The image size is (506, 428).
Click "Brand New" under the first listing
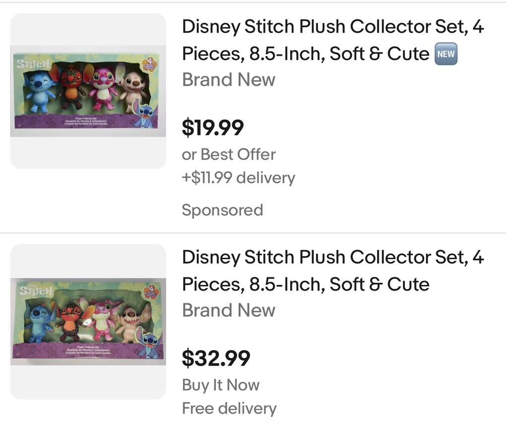(x=228, y=80)
